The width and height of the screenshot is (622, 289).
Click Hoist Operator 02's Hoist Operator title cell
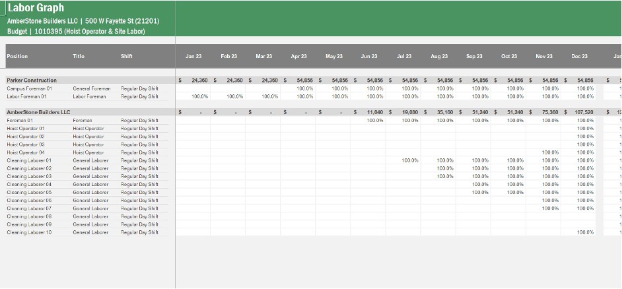point(88,137)
